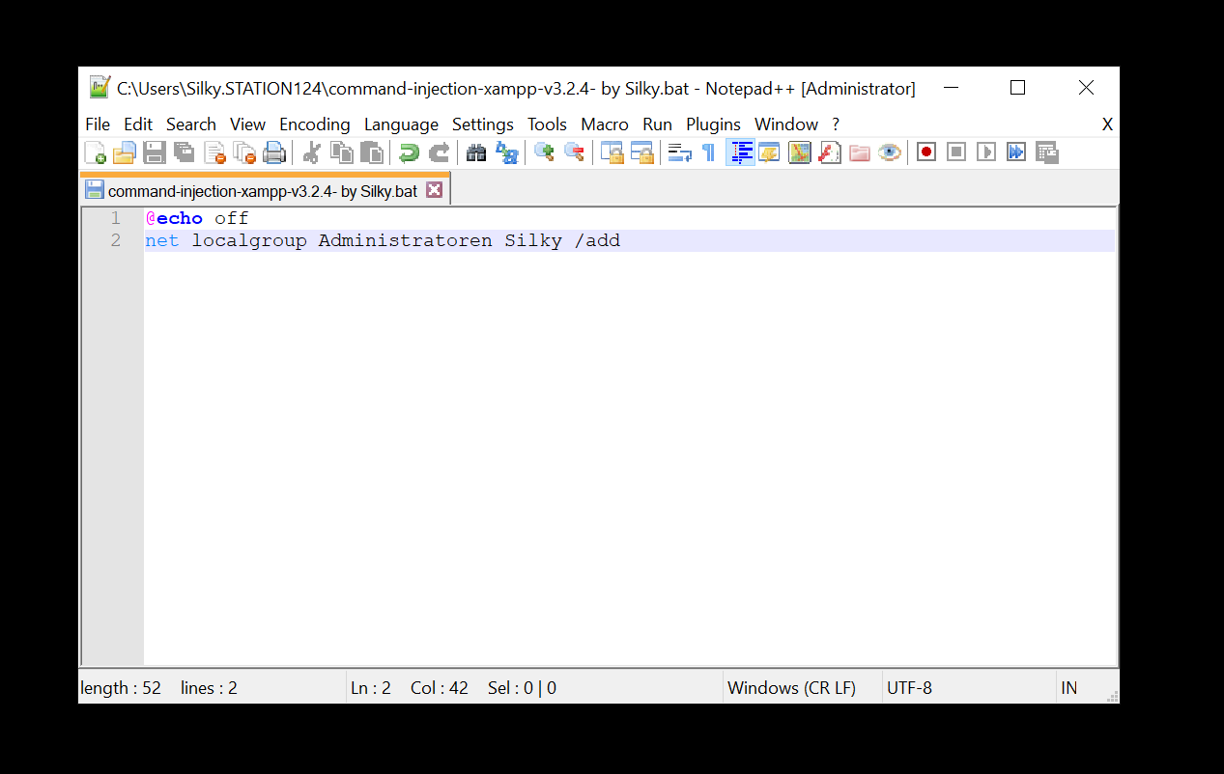
Task: Open the Macro menu
Action: 605,124
